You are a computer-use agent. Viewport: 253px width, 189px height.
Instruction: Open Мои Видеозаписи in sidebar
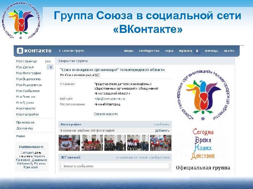(28, 79)
